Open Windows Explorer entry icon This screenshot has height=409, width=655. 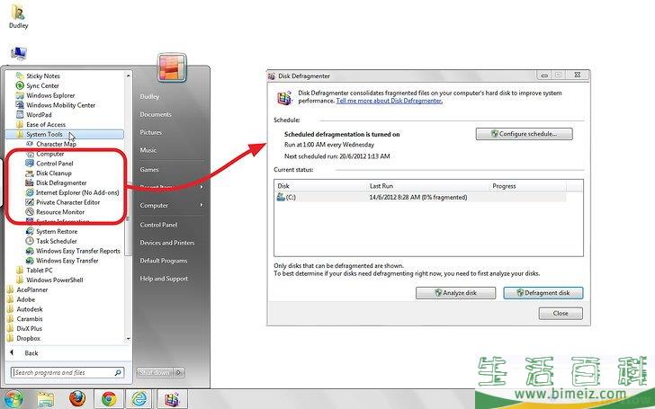tap(19, 95)
